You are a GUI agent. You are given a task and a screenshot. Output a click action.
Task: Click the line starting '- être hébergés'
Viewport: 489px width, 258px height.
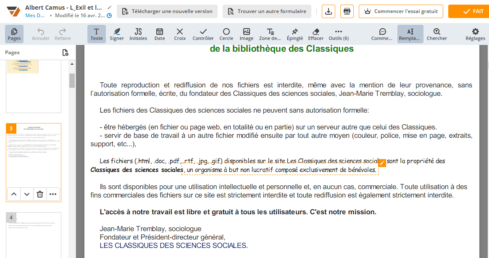(x=268, y=127)
